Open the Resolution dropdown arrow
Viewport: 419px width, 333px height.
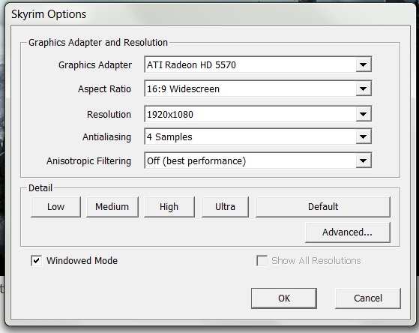(363, 114)
